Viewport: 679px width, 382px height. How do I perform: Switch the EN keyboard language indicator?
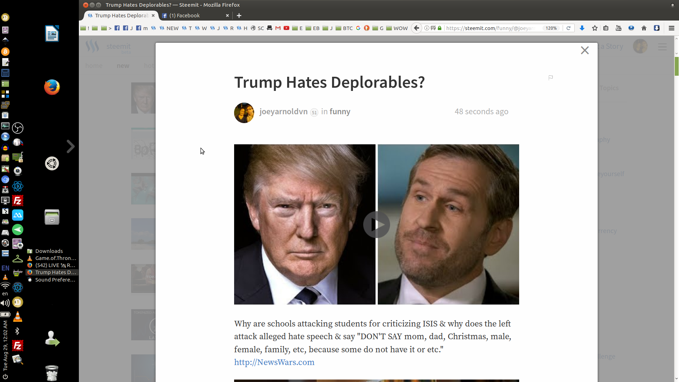pyautogui.click(x=5, y=268)
